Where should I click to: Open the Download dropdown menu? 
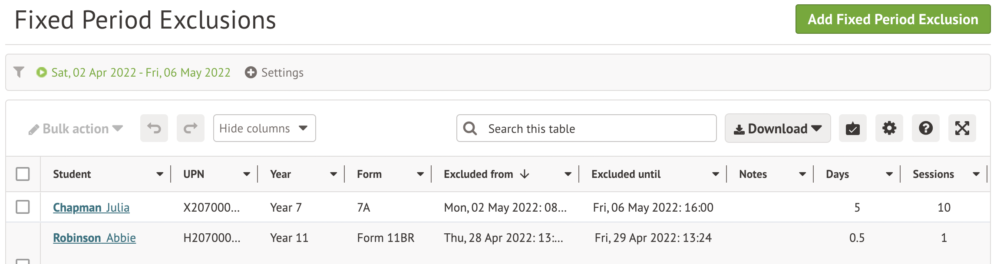(778, 128)
